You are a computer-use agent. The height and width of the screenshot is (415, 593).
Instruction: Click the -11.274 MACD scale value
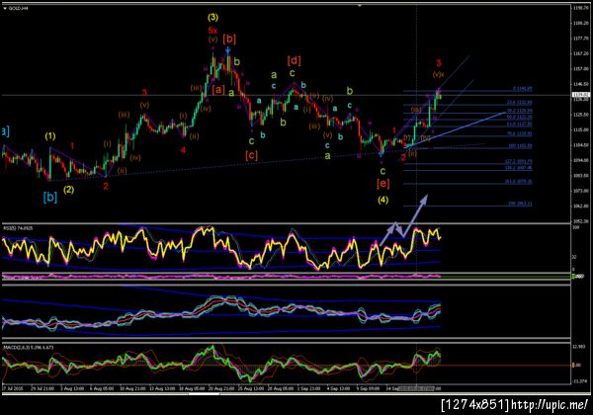[580, 381]
